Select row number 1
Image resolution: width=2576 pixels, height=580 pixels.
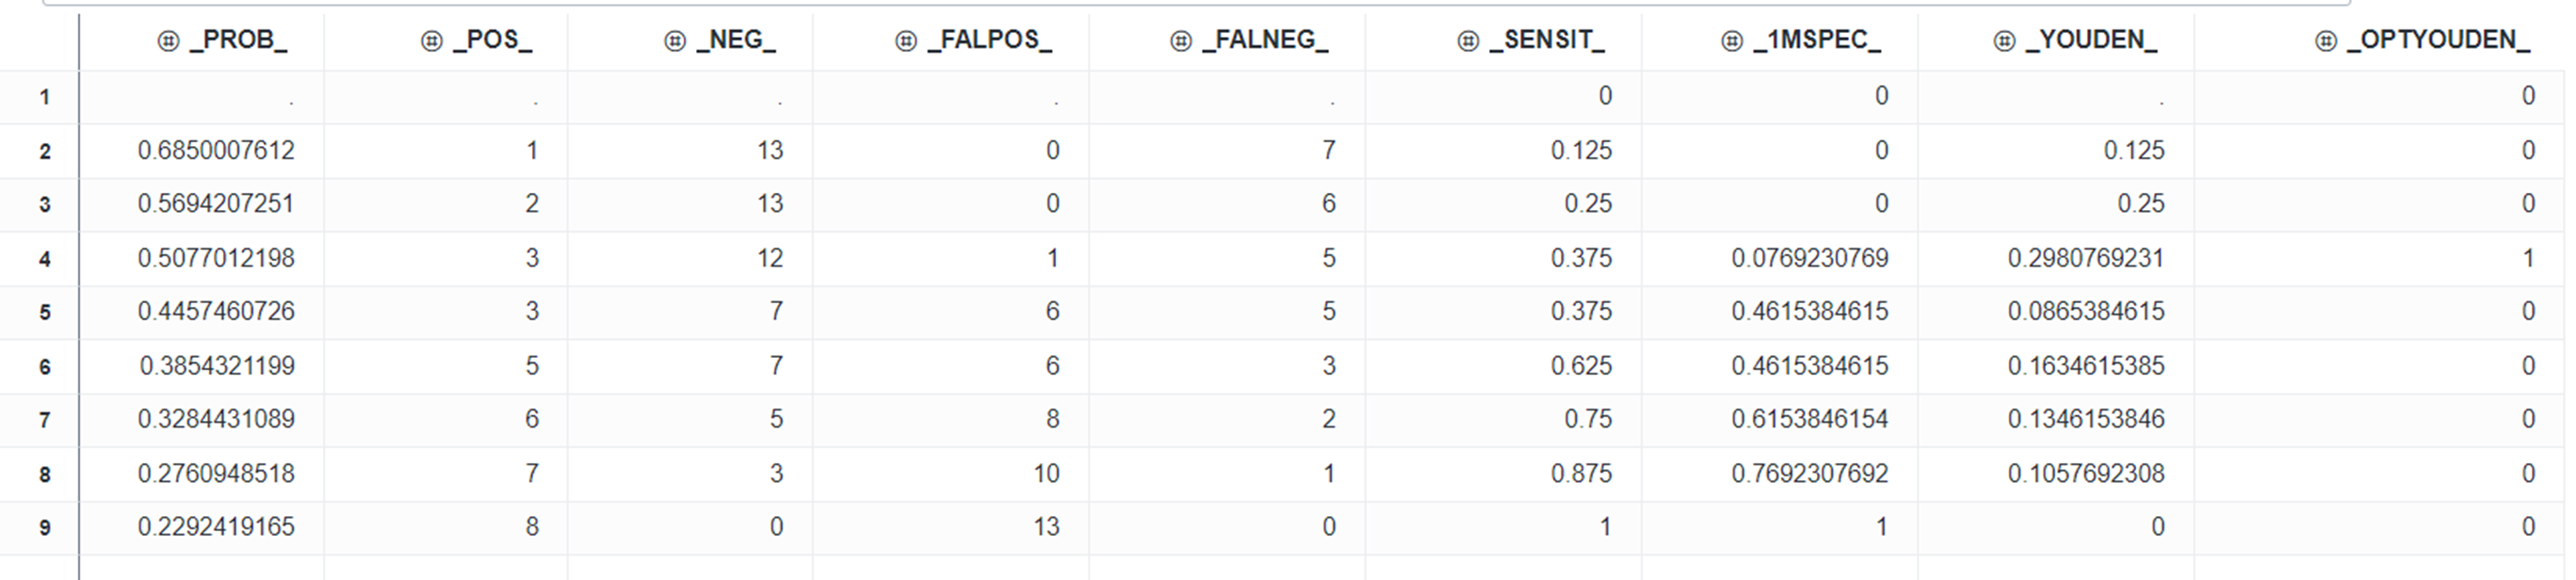coord(45,97)
